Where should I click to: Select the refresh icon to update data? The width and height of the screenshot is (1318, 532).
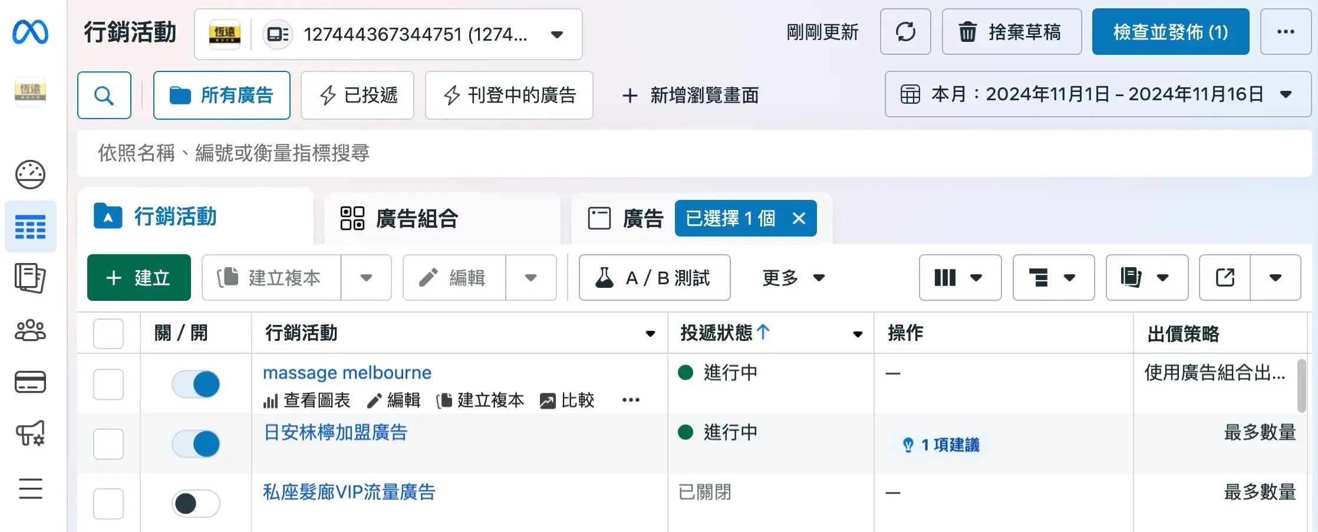coord(905,32)
